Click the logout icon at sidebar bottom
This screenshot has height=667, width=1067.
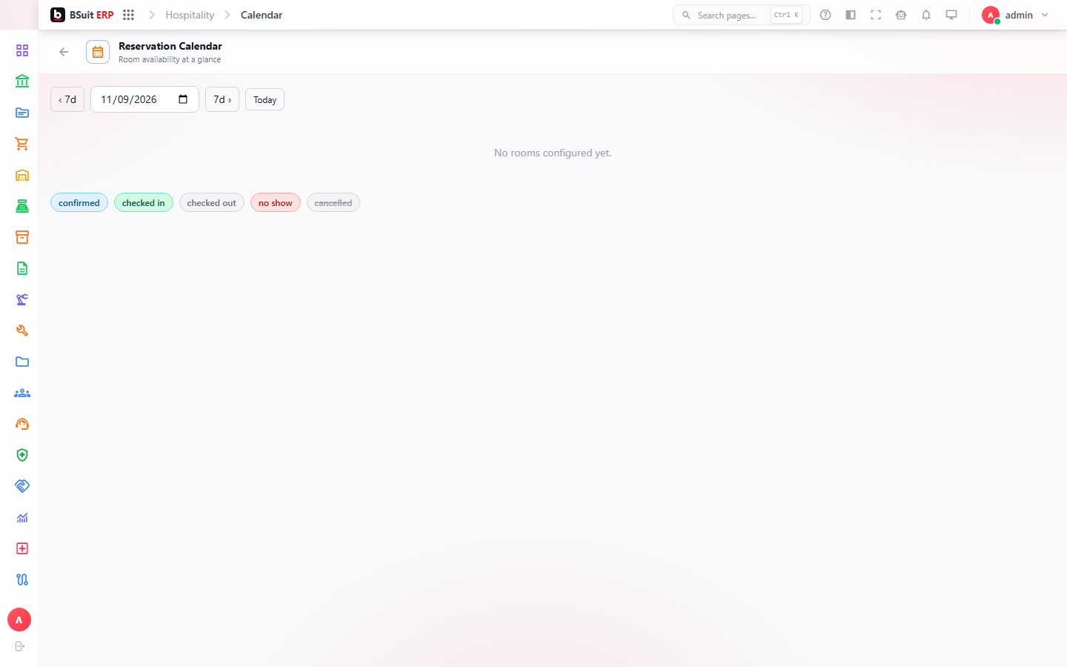tap(20, 646)
